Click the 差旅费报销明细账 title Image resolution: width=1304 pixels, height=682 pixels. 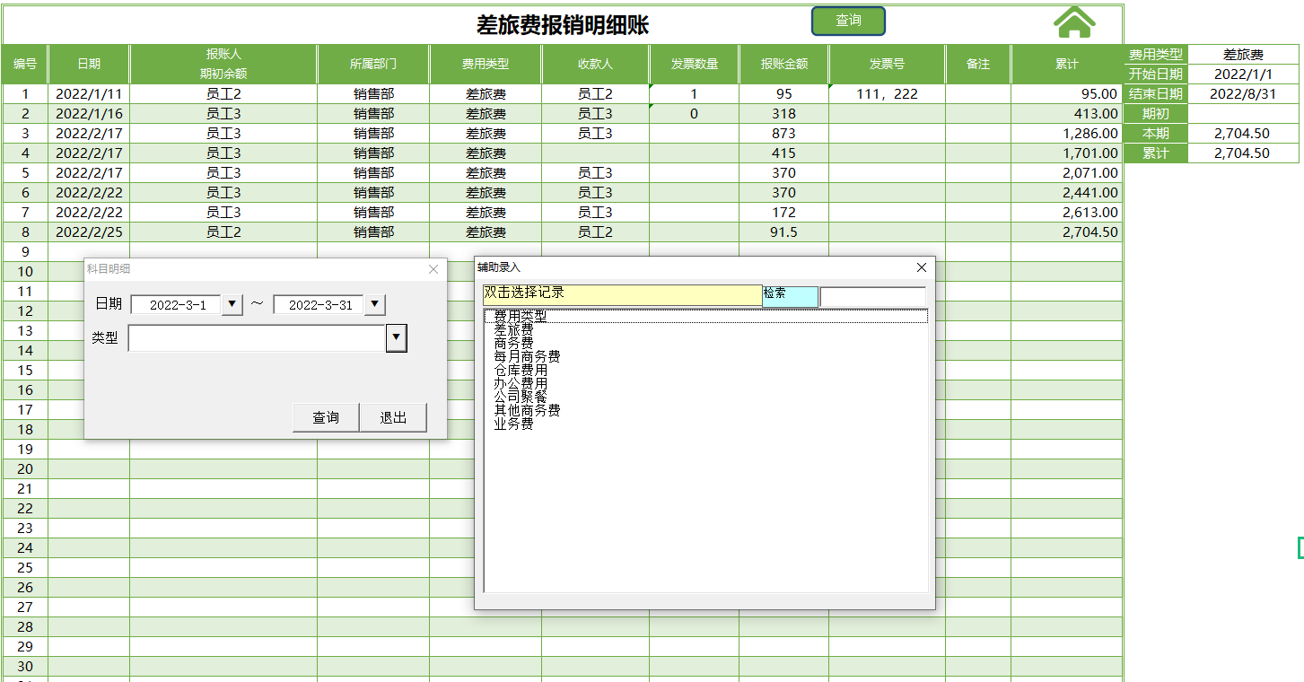point(563,25)
